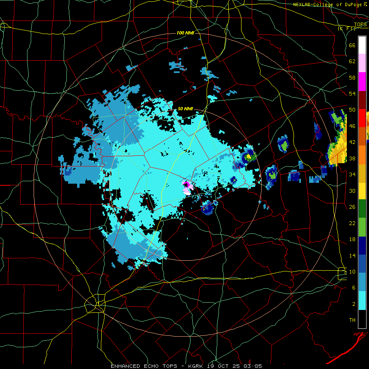369x369 pixels.
Task: Click the KGRK radar station identifier
Action: coord(196,366)
